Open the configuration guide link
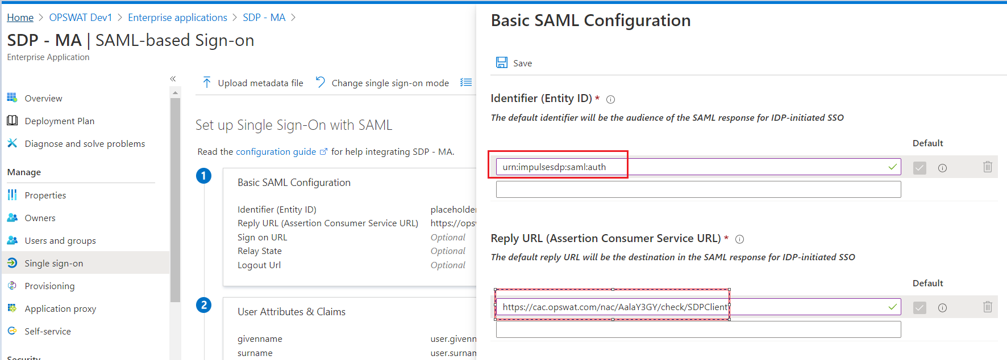1007x360 pixels. pos(276,151)
